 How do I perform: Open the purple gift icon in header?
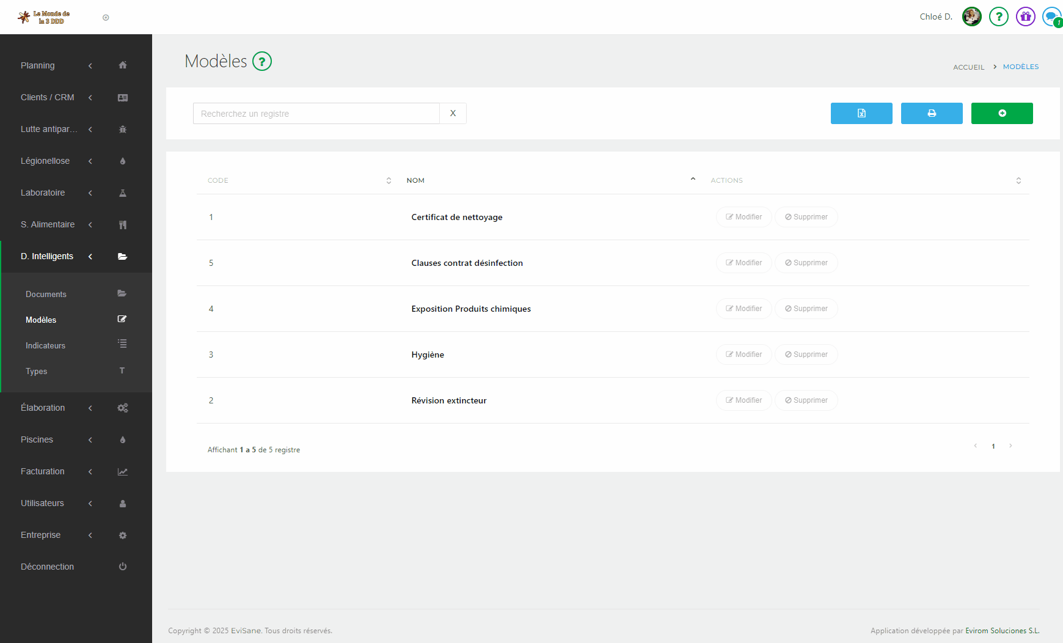[1025, 17]
